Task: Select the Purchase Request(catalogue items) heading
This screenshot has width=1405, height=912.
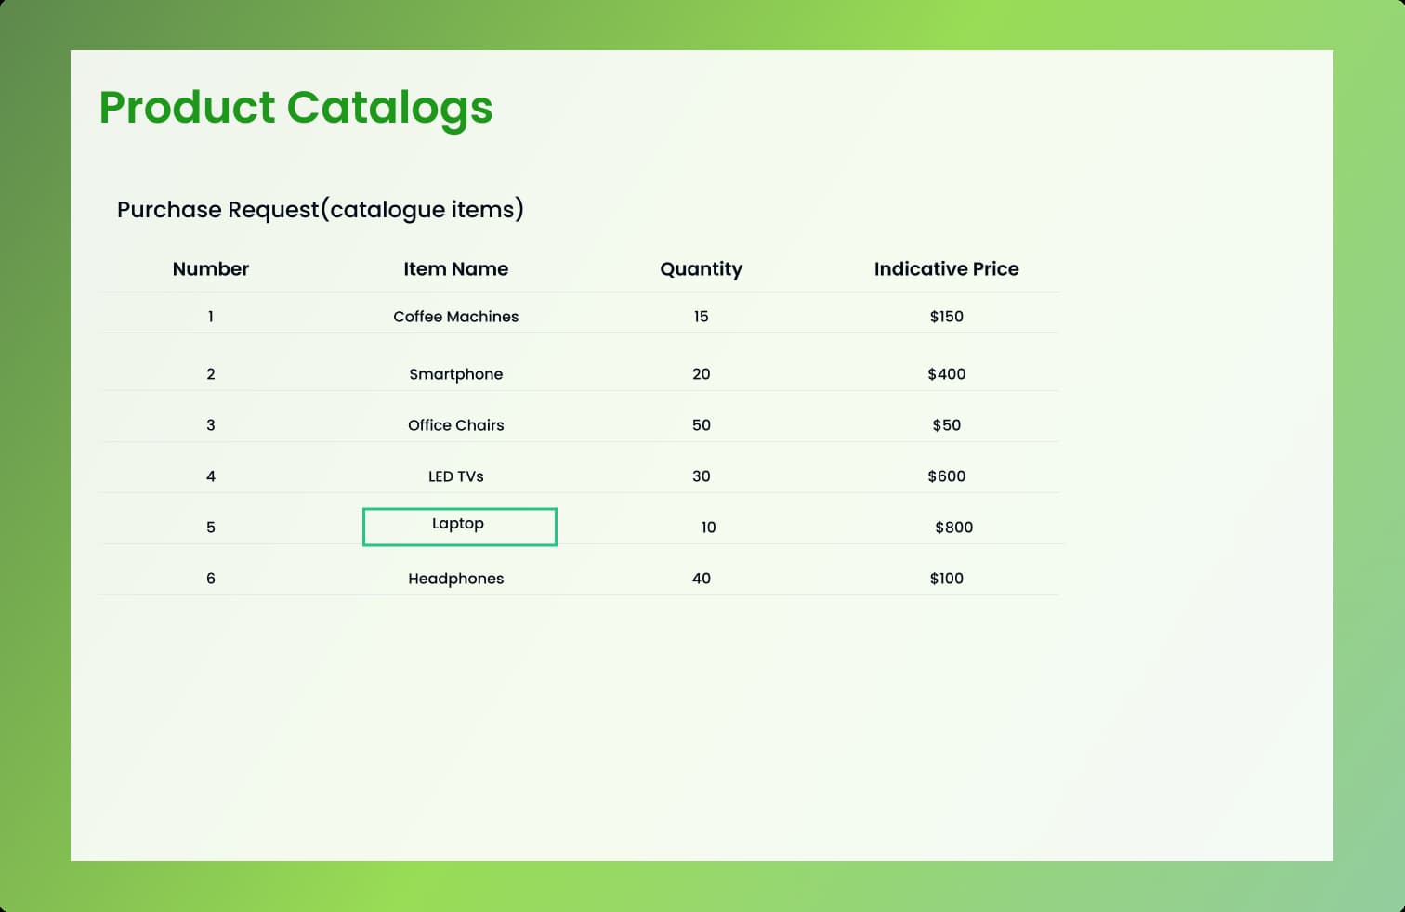Action: (320, 210)
